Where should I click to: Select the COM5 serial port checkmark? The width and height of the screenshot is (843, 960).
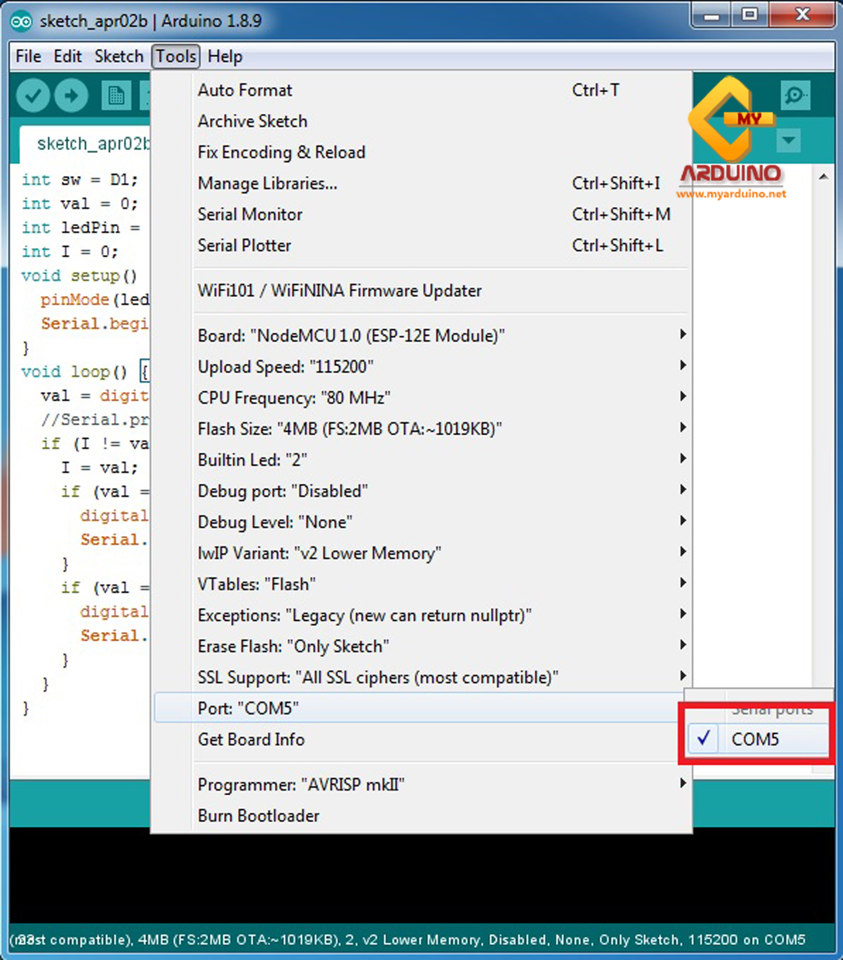[703, 739]
